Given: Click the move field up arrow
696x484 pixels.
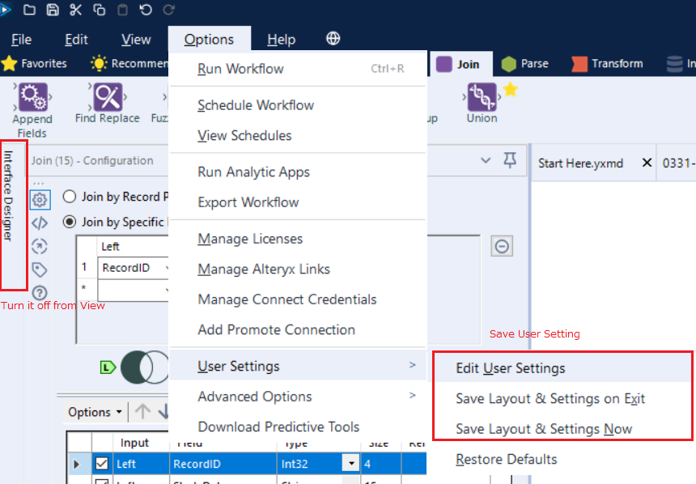Looking at the screenshot, I should [142, 411].
